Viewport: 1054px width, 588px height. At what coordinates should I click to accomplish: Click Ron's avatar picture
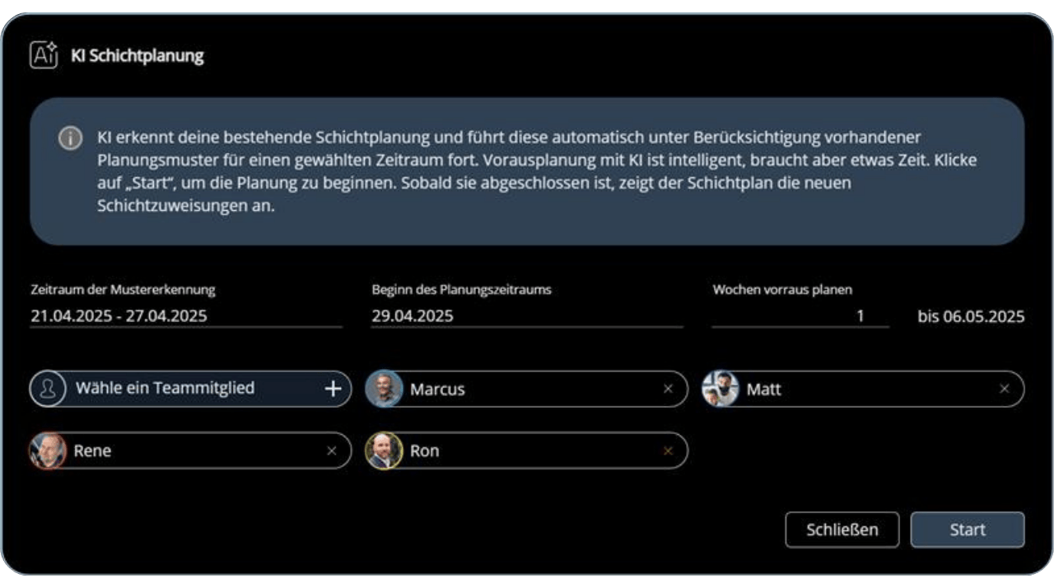coord(384,450)
